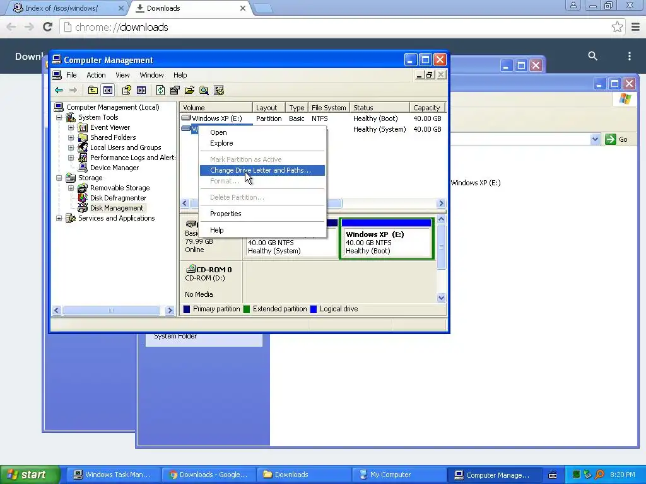Click the open folder toolbar icon
This screenshot has width=646, height=484.
(x=189, y=90)
